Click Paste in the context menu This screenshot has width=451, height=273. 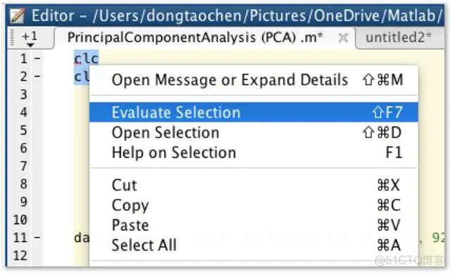pyautogui.click(x=254, y=225)
